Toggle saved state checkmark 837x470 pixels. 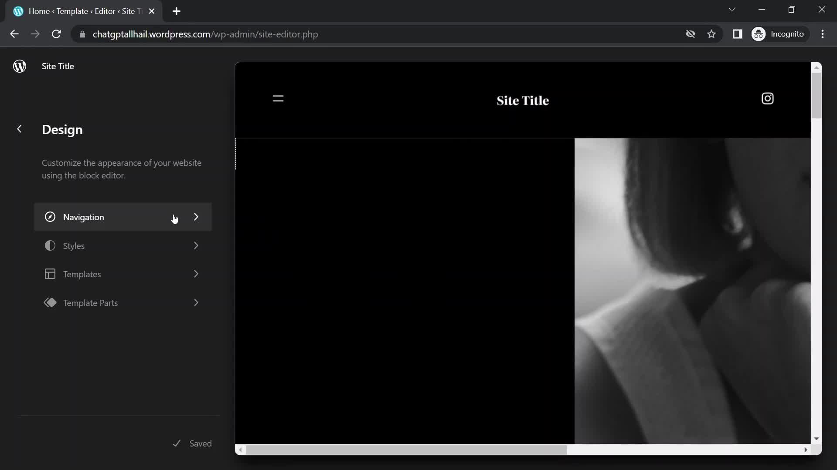point(177,443)
